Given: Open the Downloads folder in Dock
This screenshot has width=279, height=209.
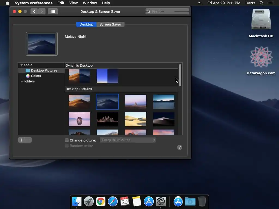Looking at the screenshot, I should coord(190,202).
